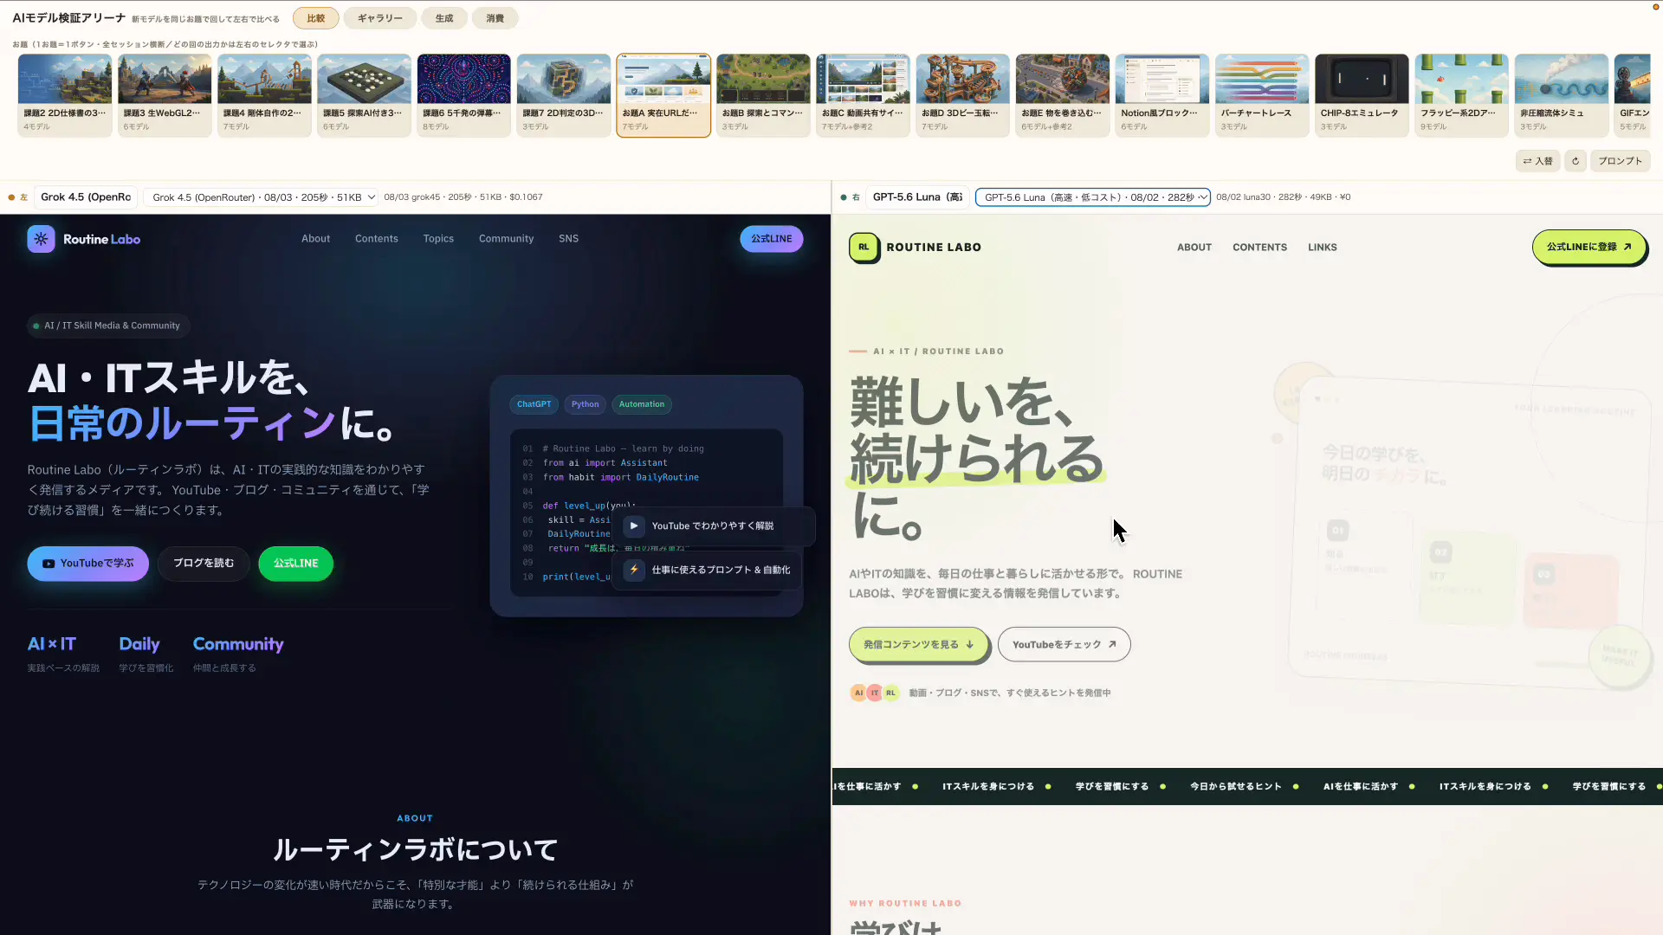Click the AI / IT Skill Media & Community badge

click(x=108, y=326)
